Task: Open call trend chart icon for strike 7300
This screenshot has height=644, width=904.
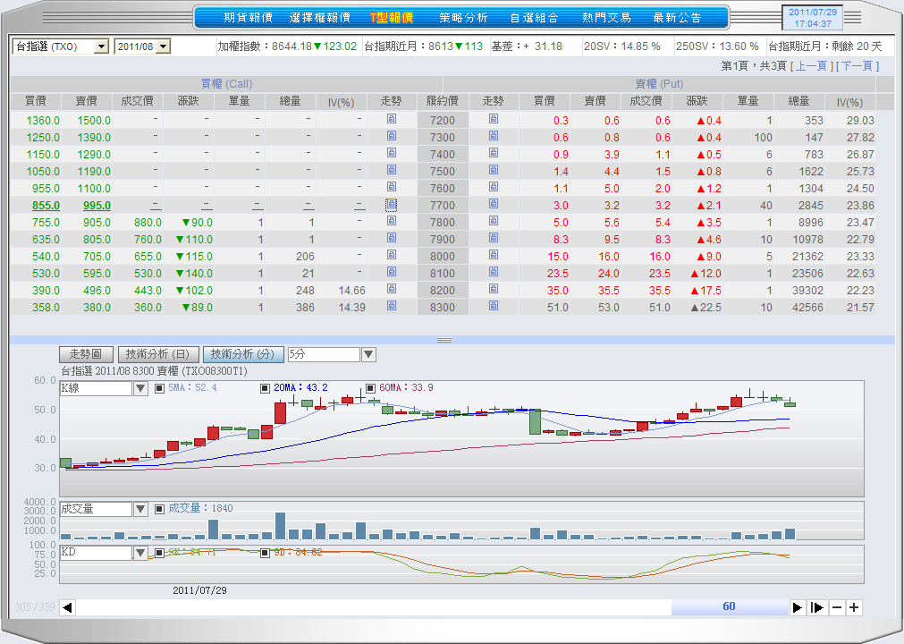Action: tap(392, 136)
